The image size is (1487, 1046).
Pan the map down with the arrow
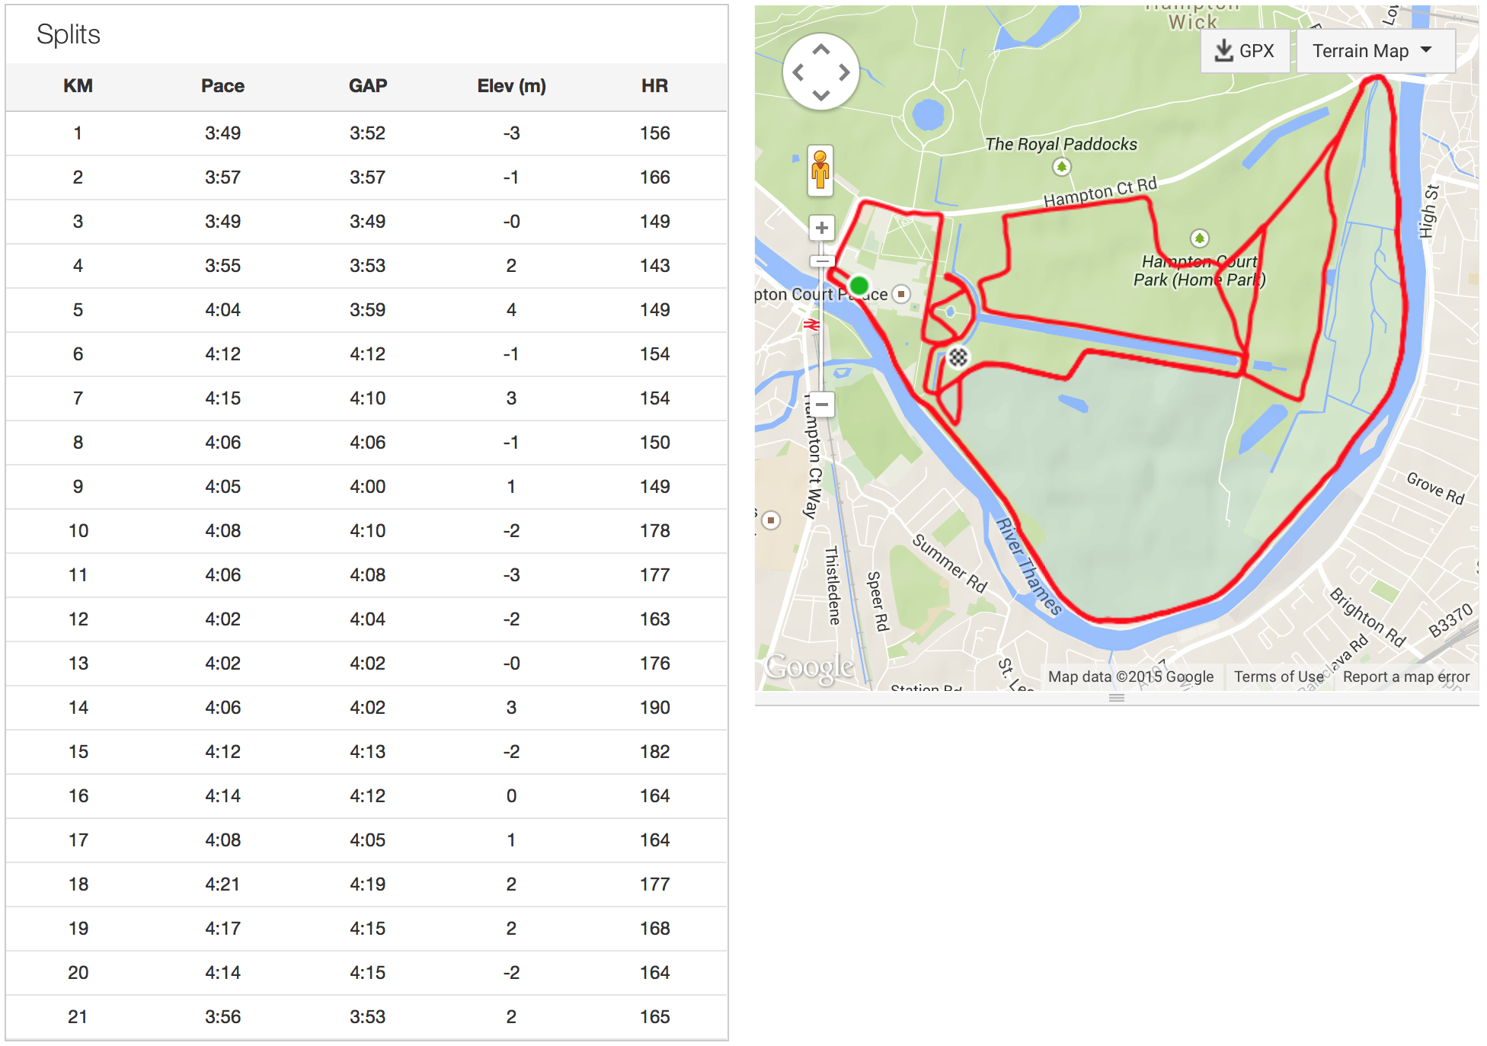click(x=820, y=95)
